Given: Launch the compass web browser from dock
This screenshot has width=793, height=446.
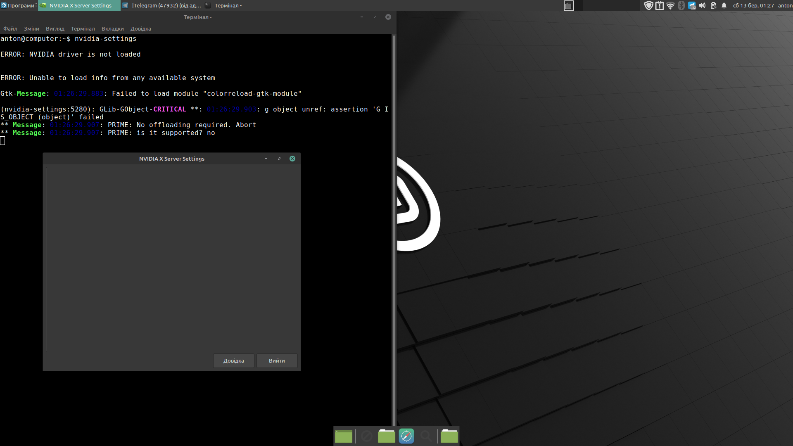Looking at the screenshot, I should (406, 436).
